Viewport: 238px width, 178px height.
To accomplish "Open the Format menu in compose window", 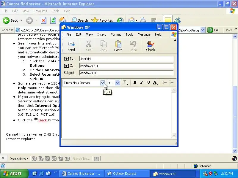I will point(116,34).
